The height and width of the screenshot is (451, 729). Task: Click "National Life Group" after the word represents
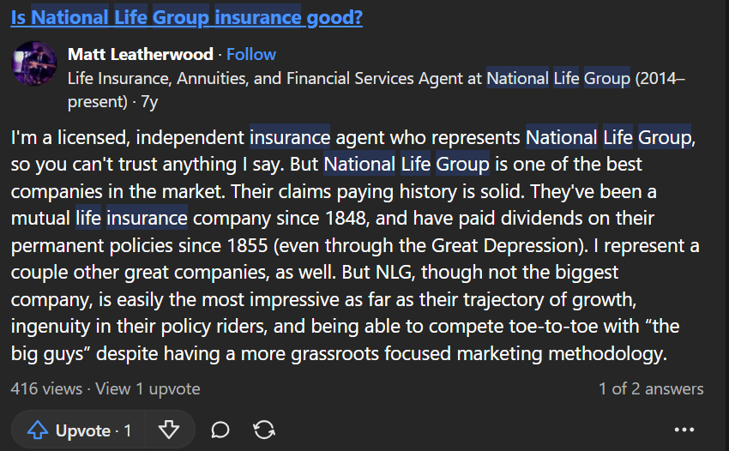click(x=608, y=136)
